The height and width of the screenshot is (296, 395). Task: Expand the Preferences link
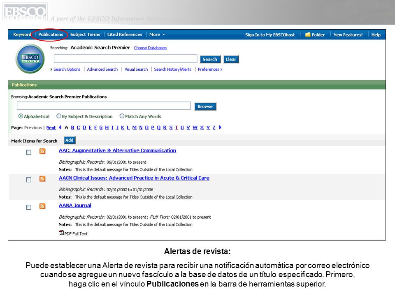pos(210,69)
